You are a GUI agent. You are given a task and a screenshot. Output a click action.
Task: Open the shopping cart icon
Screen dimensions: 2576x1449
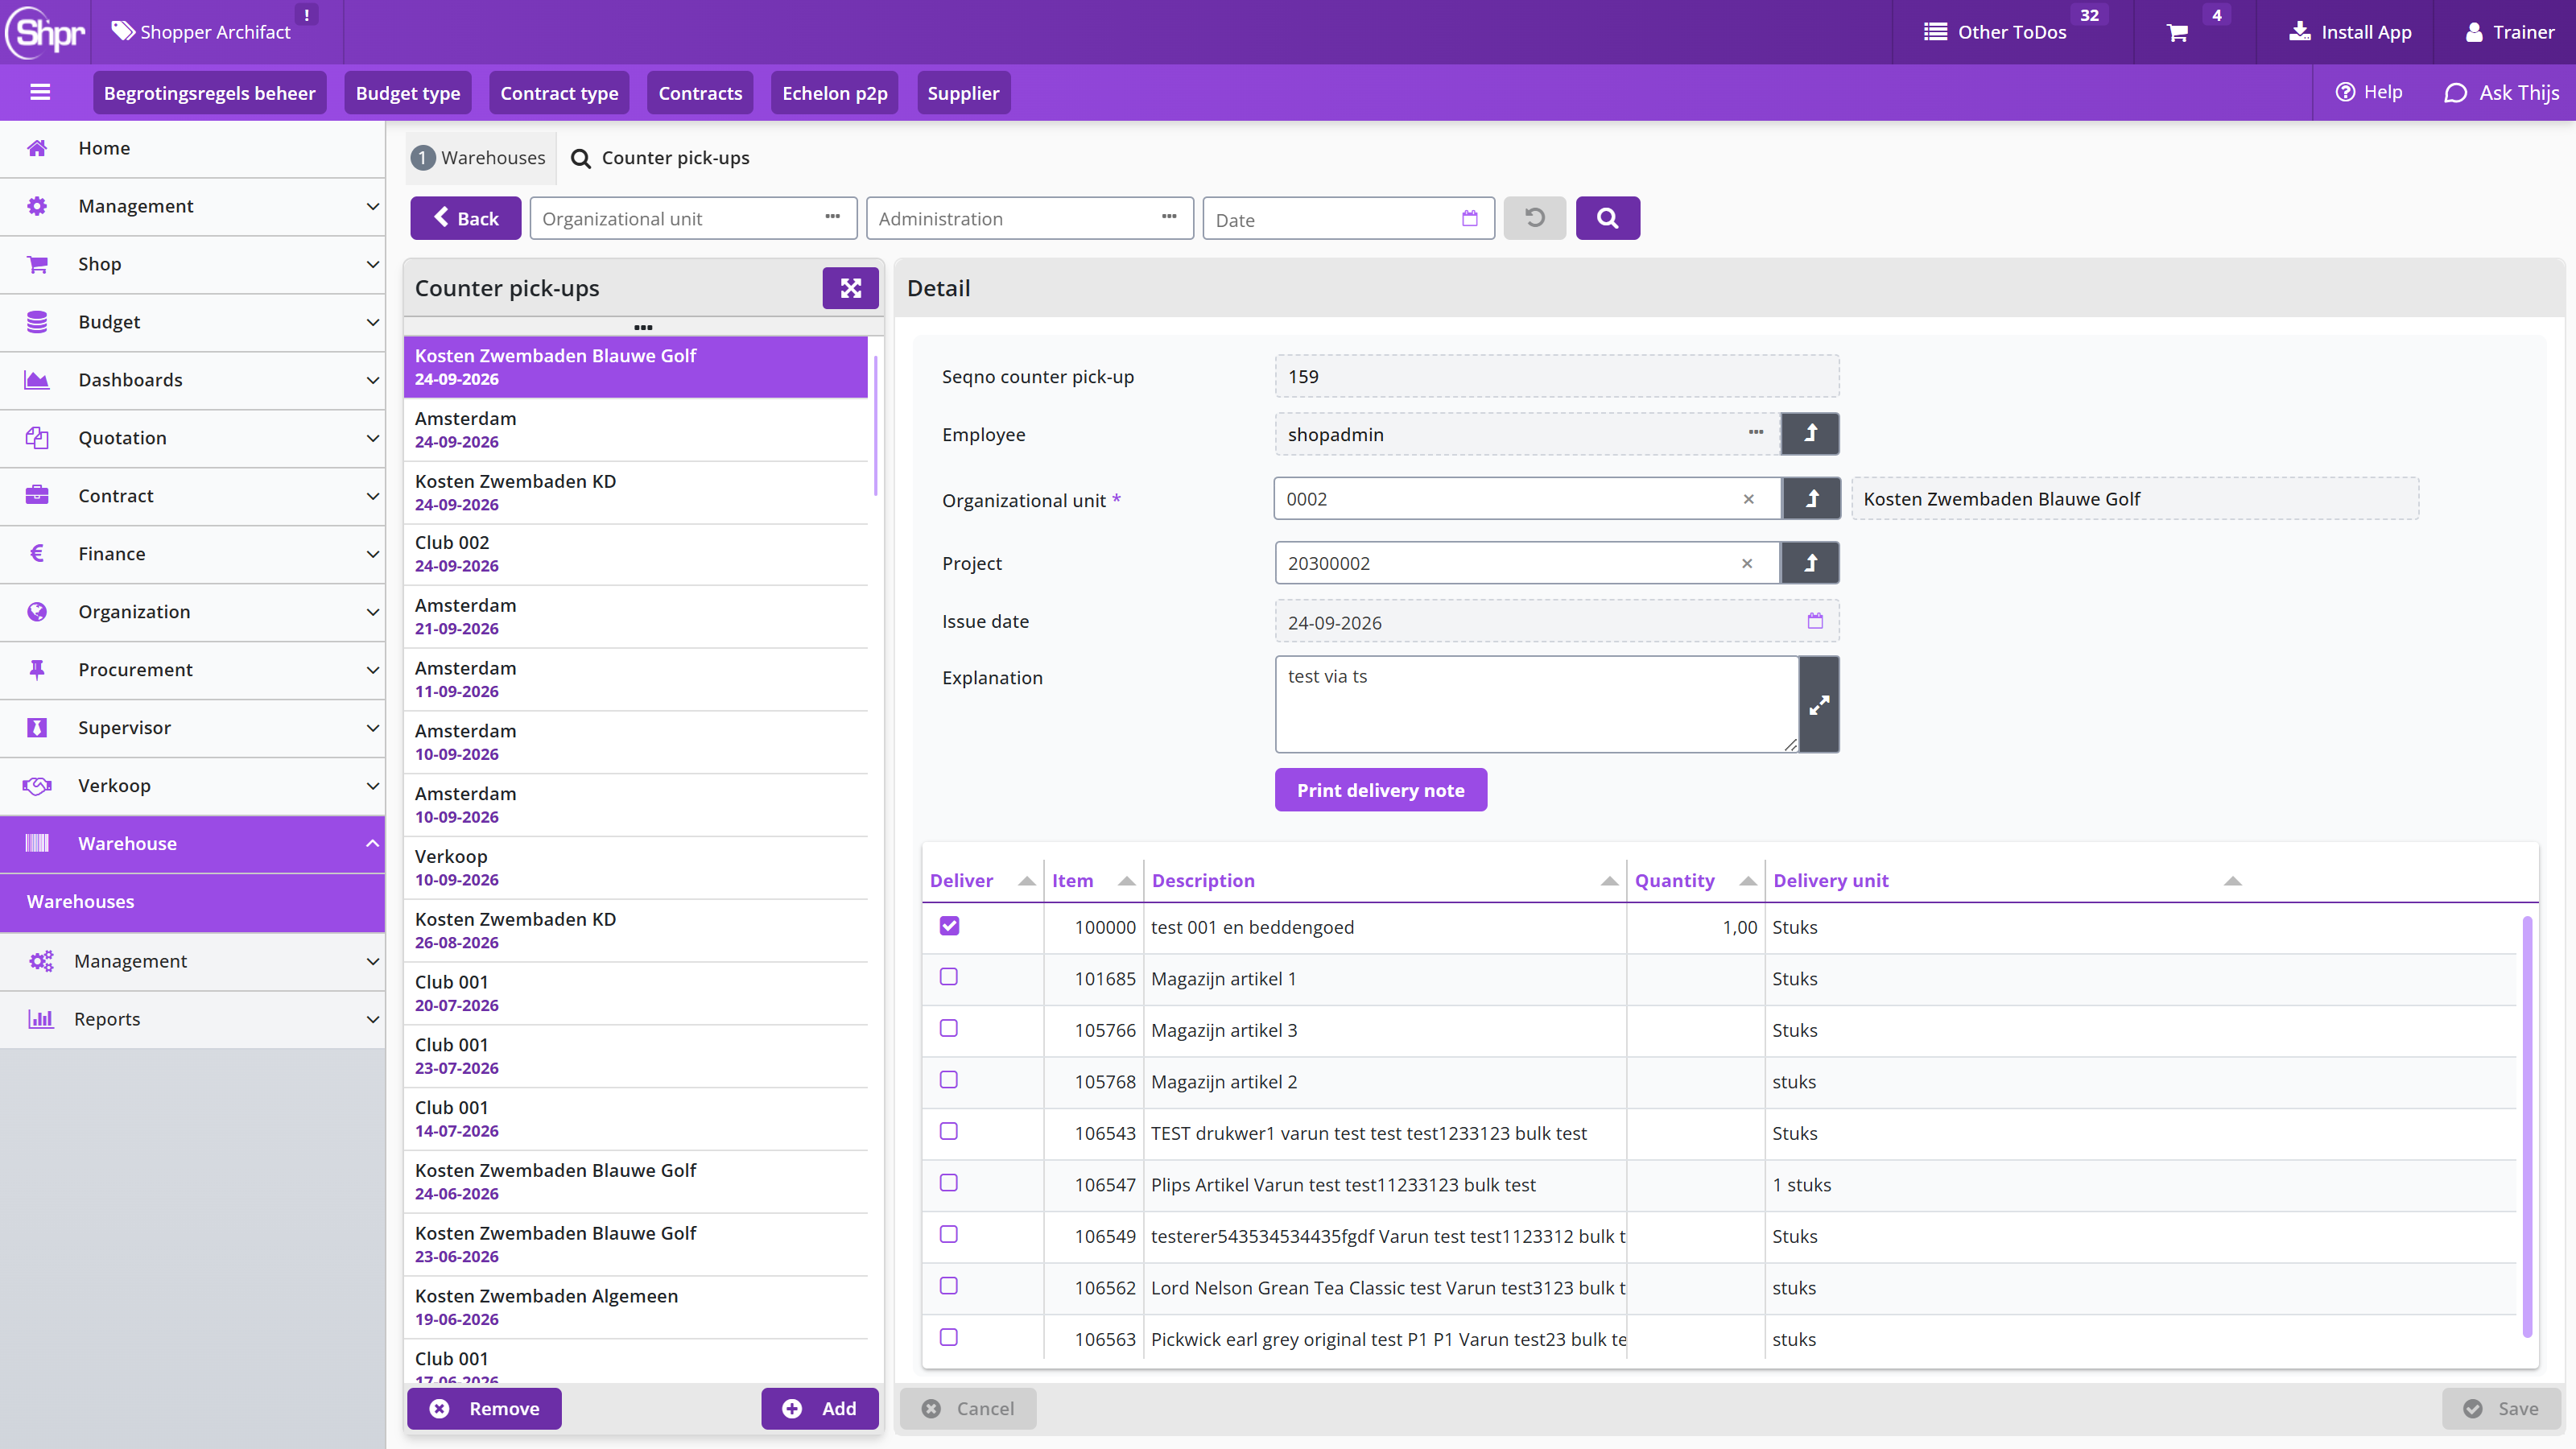(x=2177, y=33)
